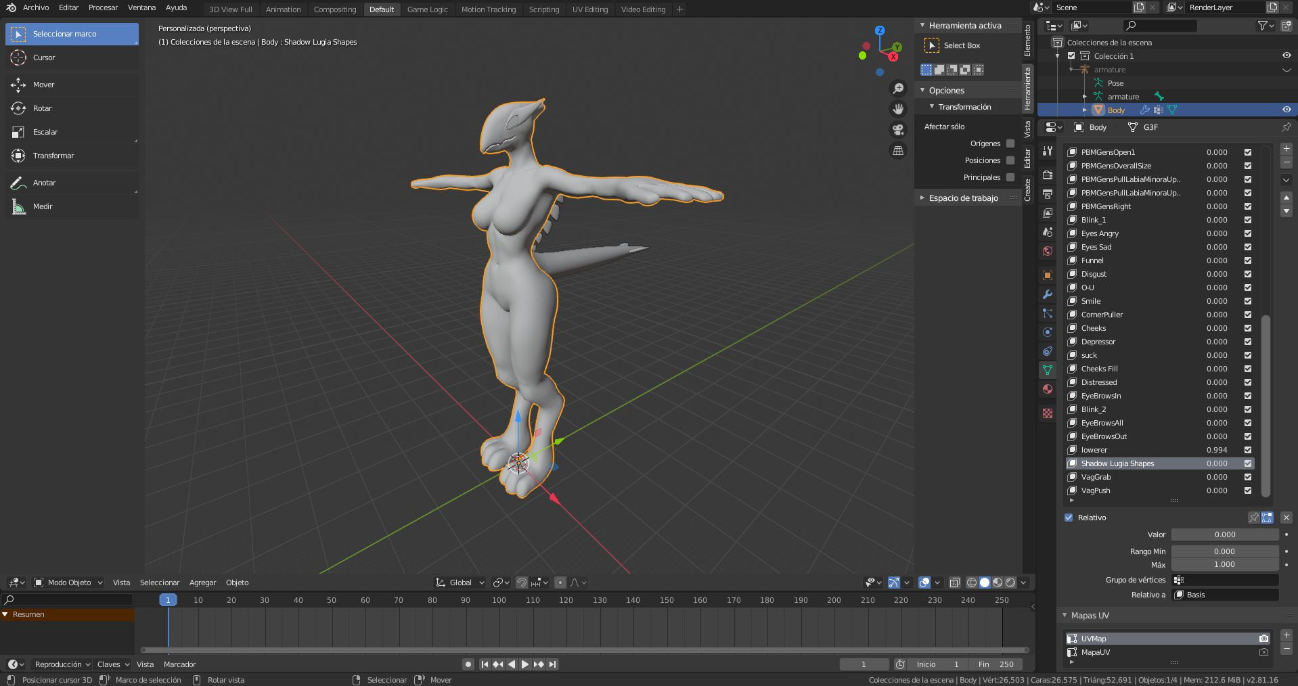Toggle camera view icon in viewport

click(898, 130)
